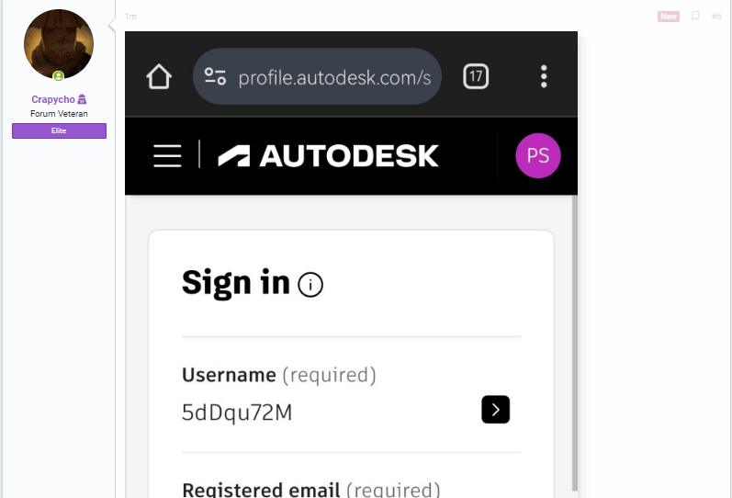732x498 pixels.
Task: Open the #6 post permalink
Action: pyautogui.click(x=716, y=17)
